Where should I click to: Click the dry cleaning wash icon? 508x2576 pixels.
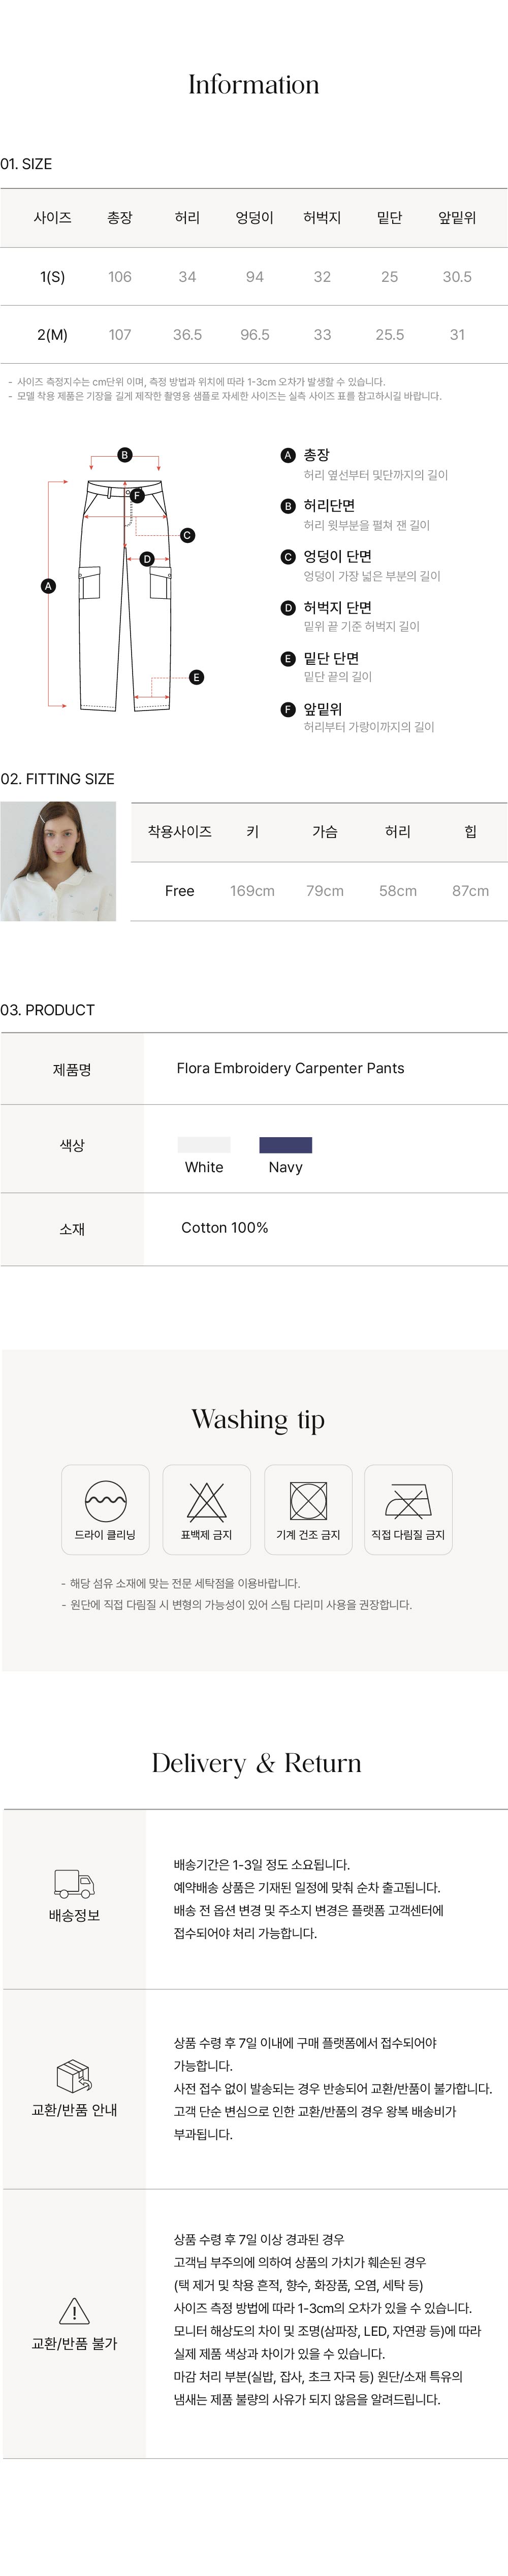point(106,1500)
